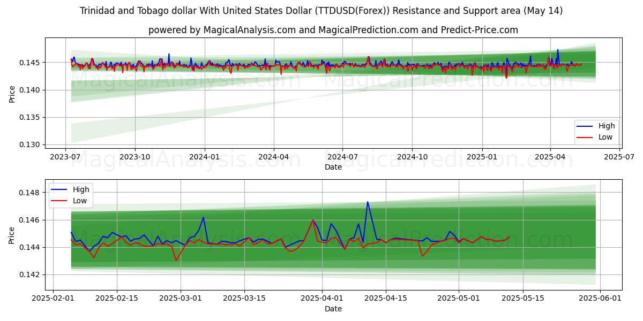Screen dimensions: 643x321
Task: Click the 'Date' axis label under top chart
Action: point(333,167)
